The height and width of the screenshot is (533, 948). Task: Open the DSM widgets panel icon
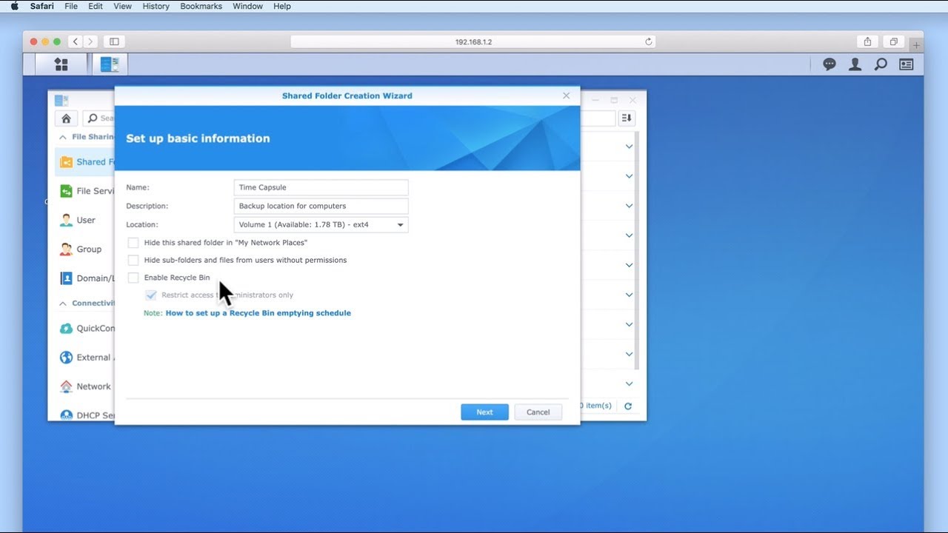[x=907, y=64]
